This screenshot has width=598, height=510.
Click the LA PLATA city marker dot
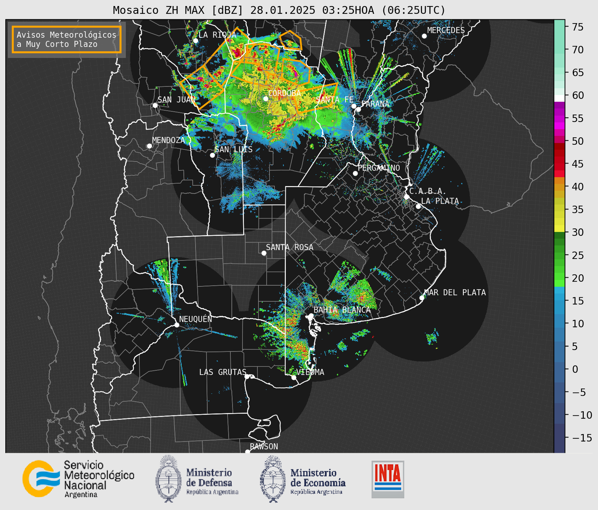tap(418, 206)
